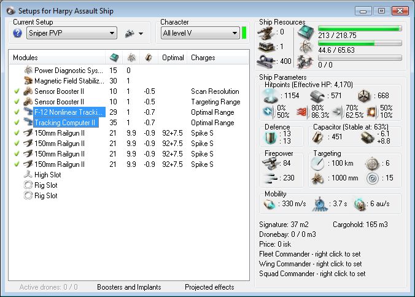Click the Dronebay: 0 / 0 m3 text

(287, 234)
